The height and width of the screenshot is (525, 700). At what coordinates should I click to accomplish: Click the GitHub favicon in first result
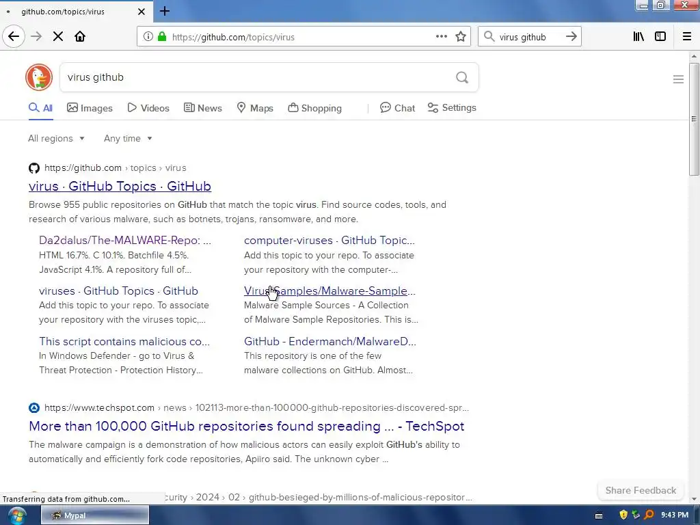click(34, 168)
